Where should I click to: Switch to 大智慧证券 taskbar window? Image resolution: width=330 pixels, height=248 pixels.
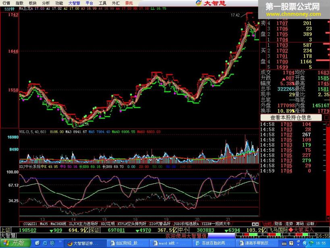pos(84,244)
